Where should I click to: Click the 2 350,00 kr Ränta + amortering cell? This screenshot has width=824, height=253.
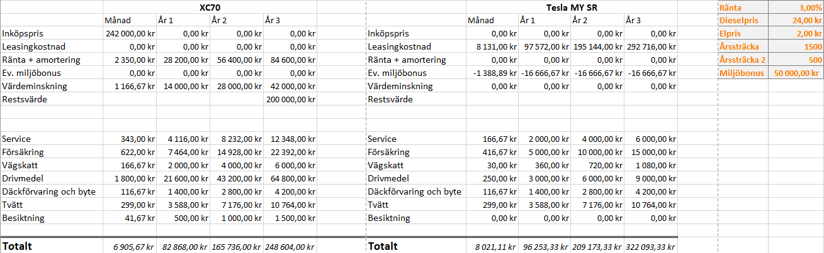click(x=130, y=60)
